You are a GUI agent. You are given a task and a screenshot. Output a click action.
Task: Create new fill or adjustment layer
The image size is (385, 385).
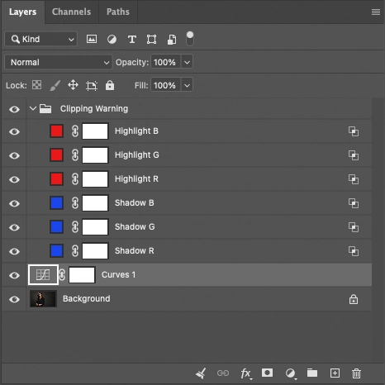(x=290, y=373)
